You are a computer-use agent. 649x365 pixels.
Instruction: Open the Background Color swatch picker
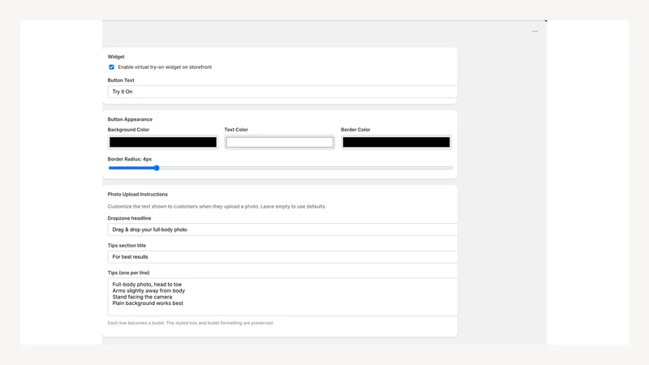point(163,143)
